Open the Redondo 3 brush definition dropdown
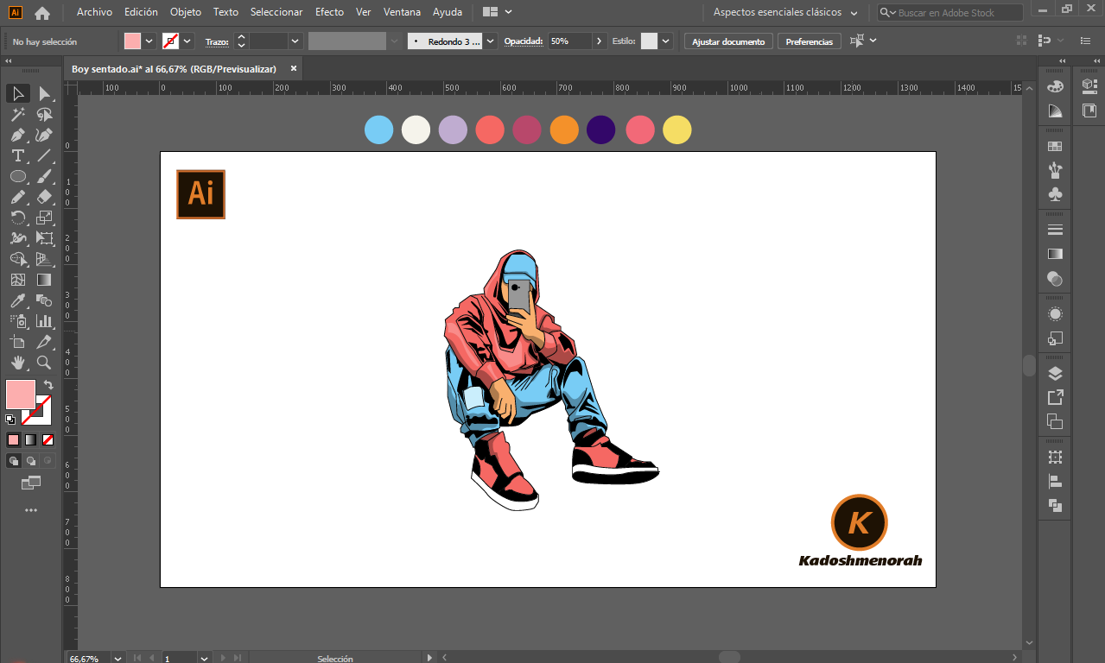The image size is (1105, 663). 491,41
